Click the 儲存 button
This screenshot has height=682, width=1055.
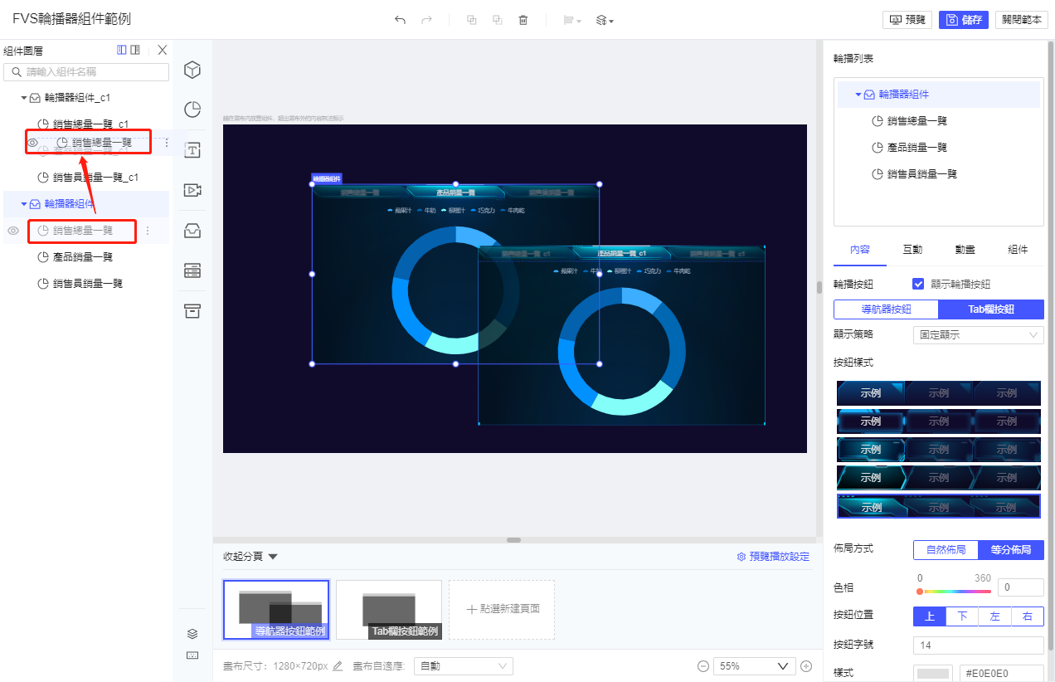[963, 20]
